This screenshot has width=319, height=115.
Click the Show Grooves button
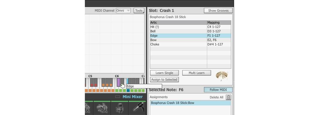pyautogui.click(x=218, y=10)
